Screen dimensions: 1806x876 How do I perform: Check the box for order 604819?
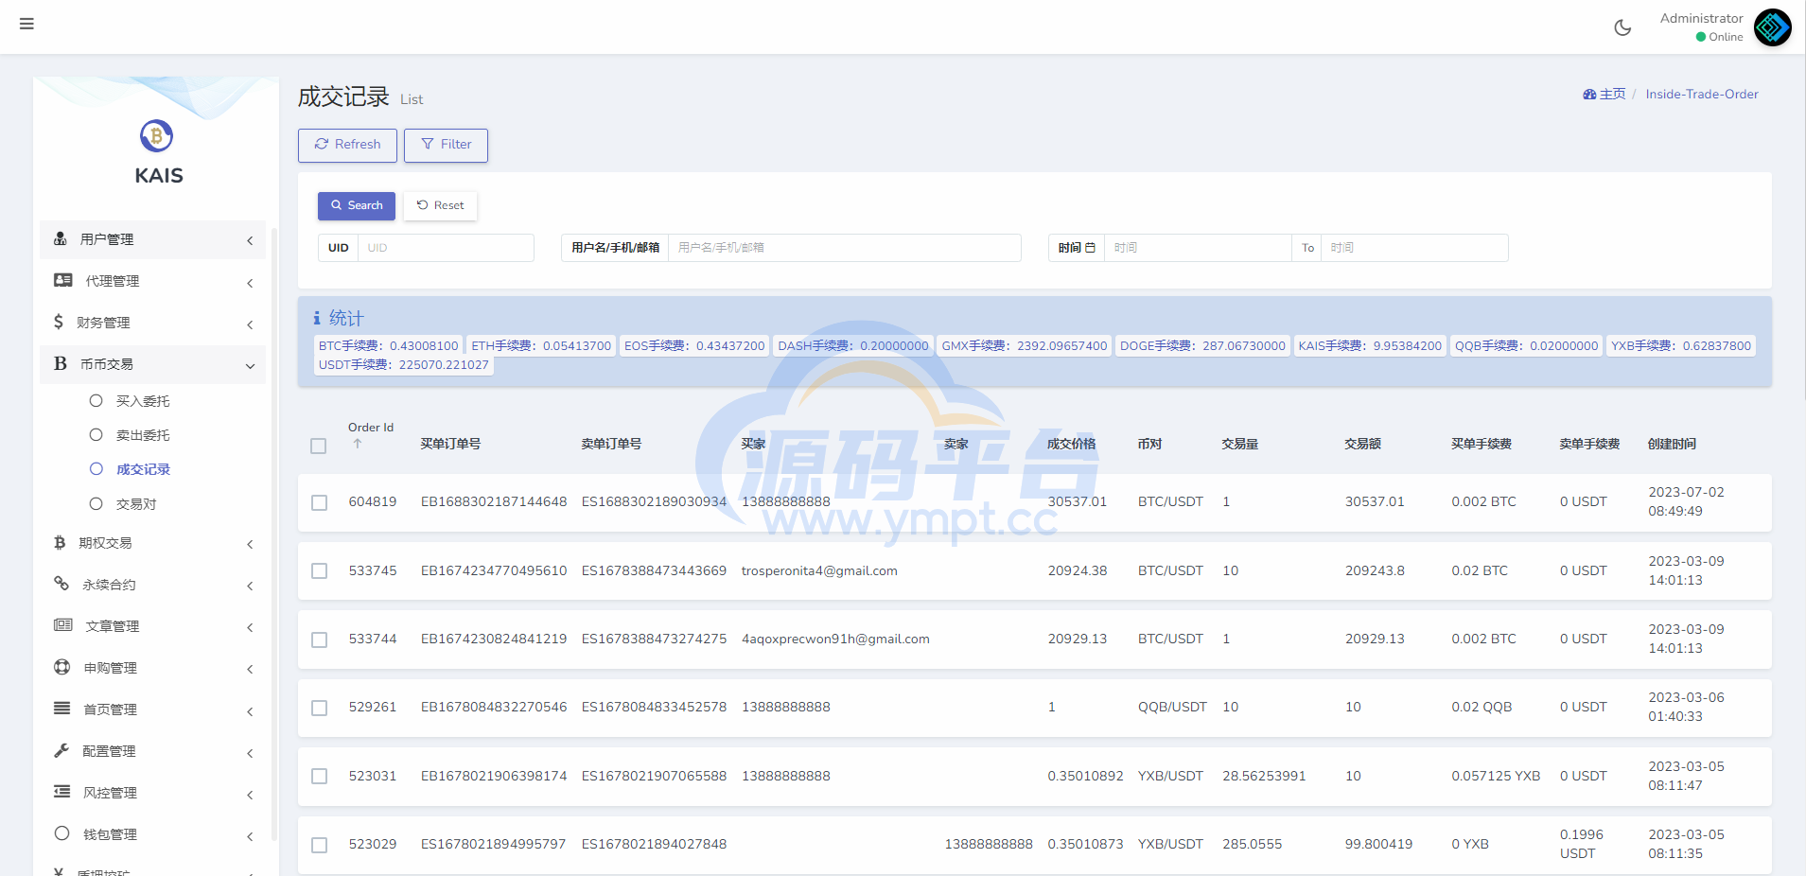pyautogui.click(x=320, y=502)
